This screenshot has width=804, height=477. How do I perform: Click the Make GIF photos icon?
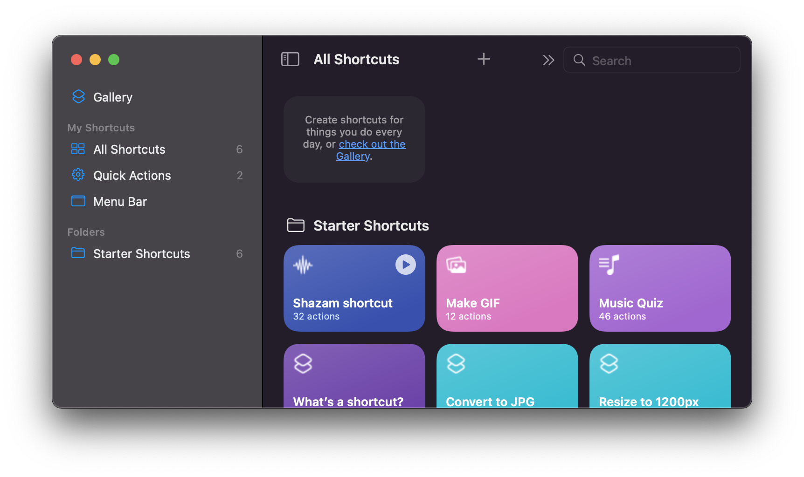(x=456, y=265)
